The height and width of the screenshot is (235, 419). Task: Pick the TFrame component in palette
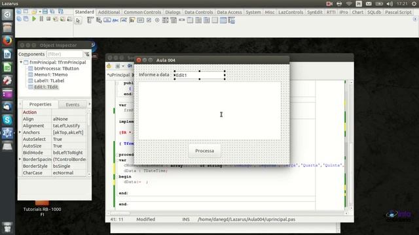point(223,20)
